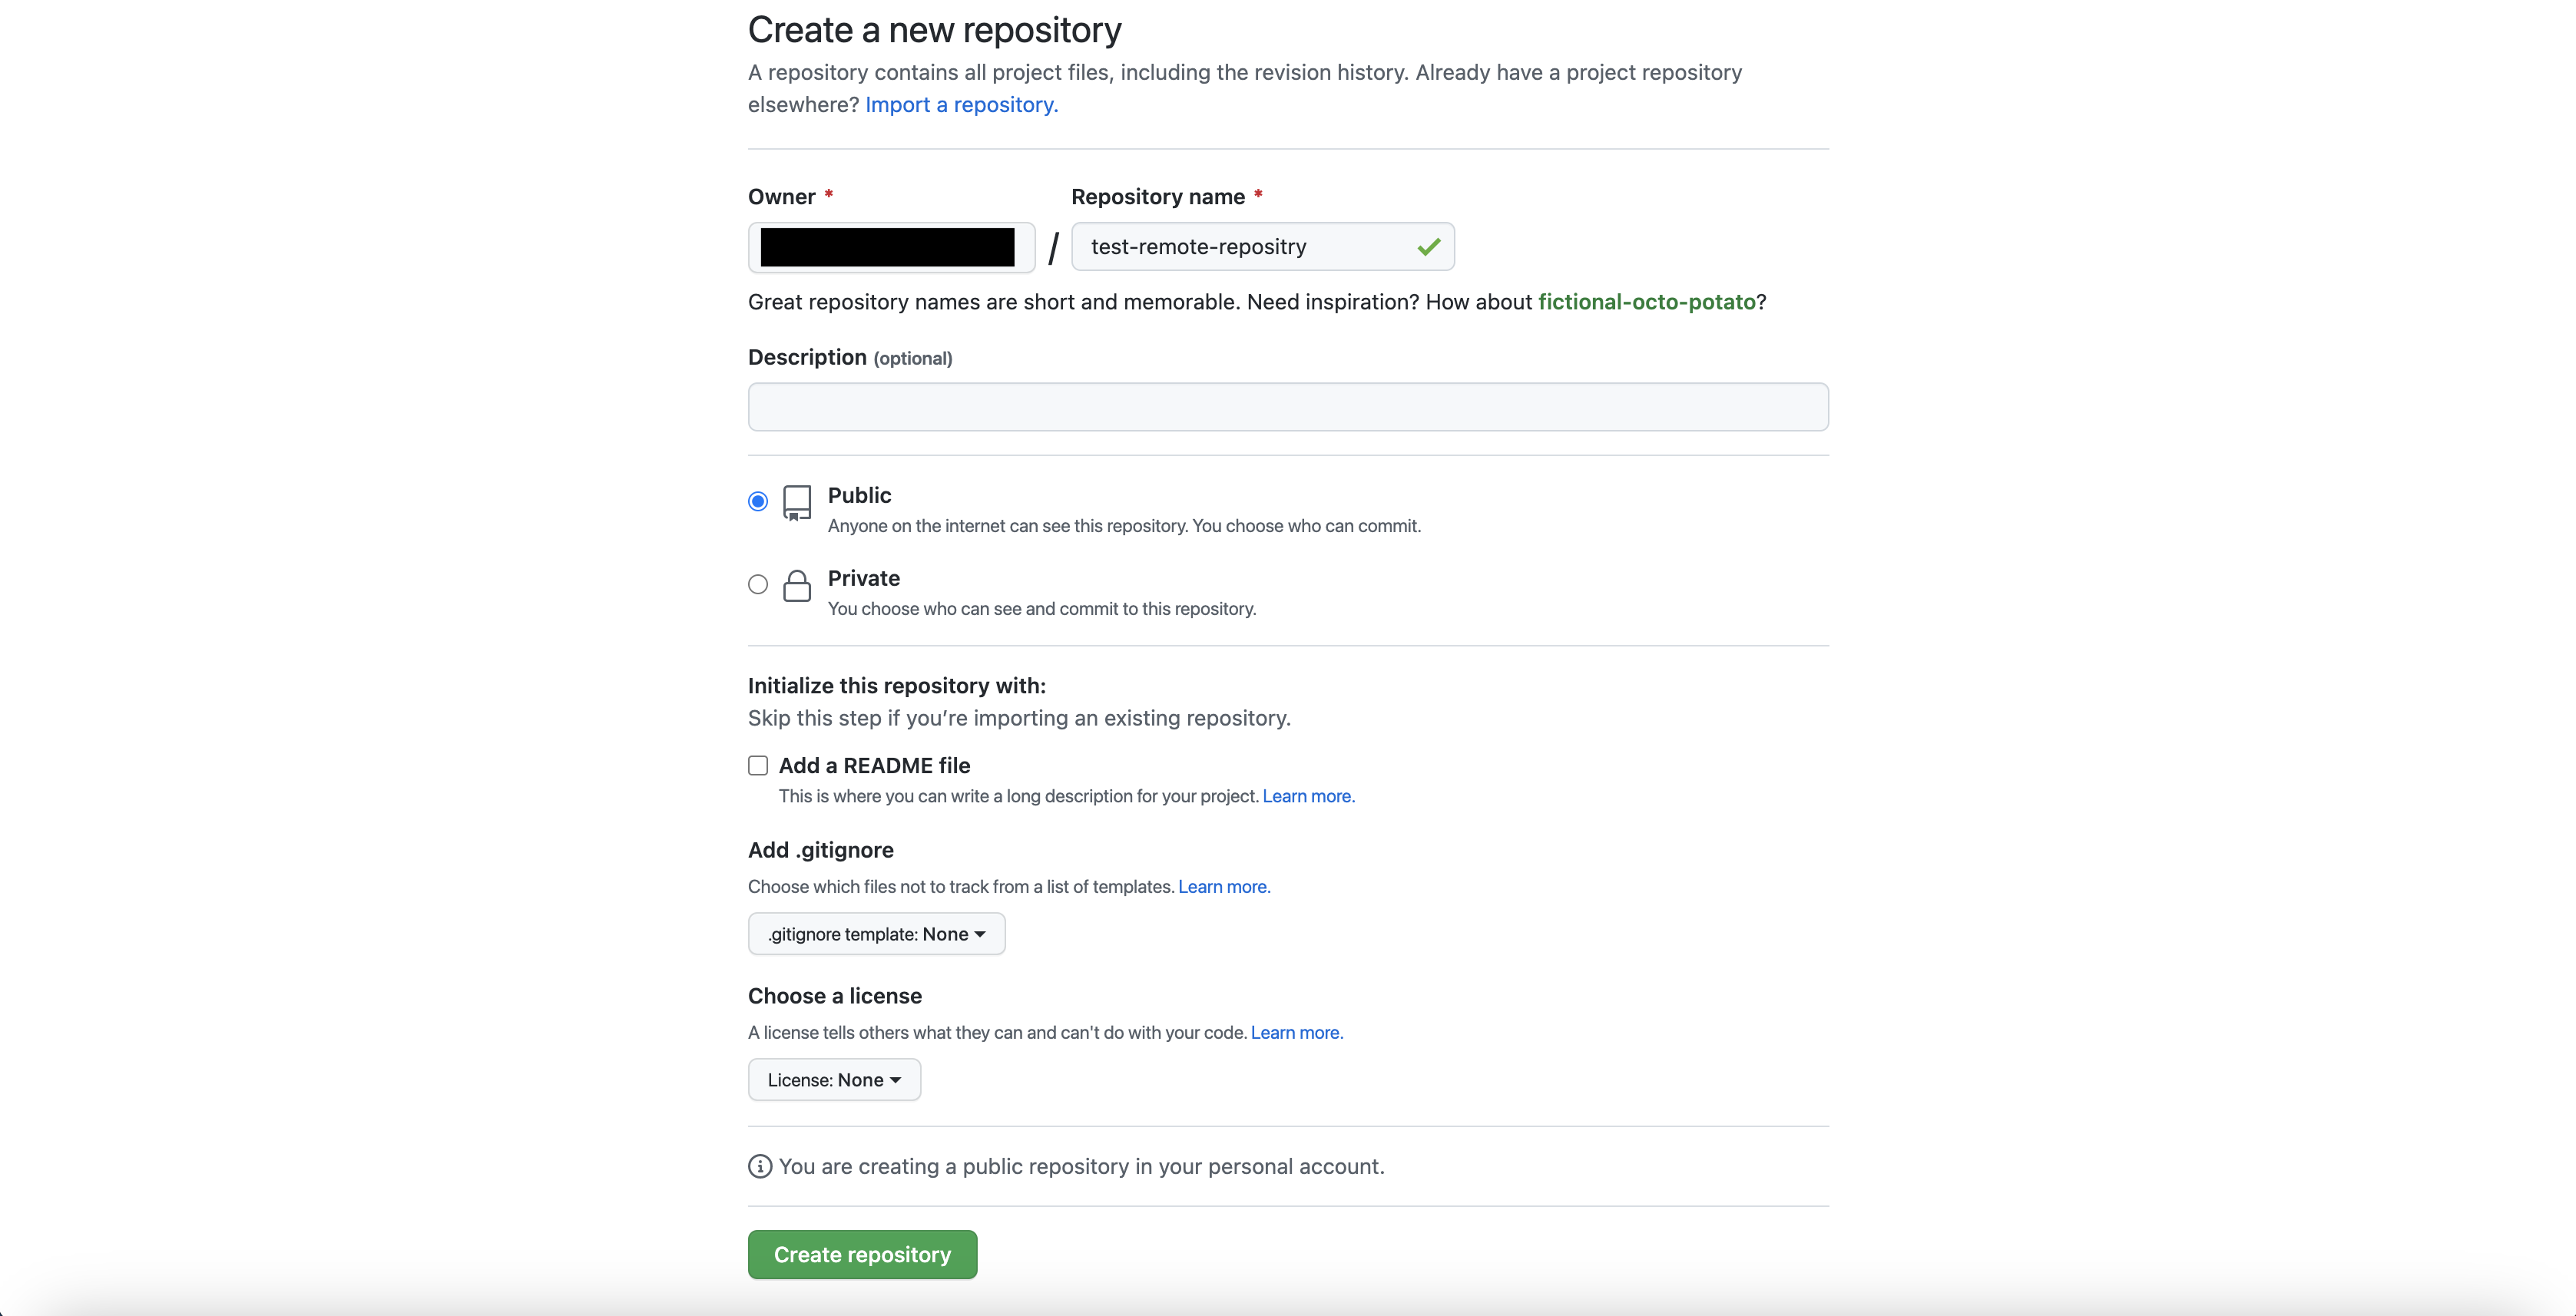
Task: Use the fictional-octo-potato name suggestion
Action: tap(1646, 302)
